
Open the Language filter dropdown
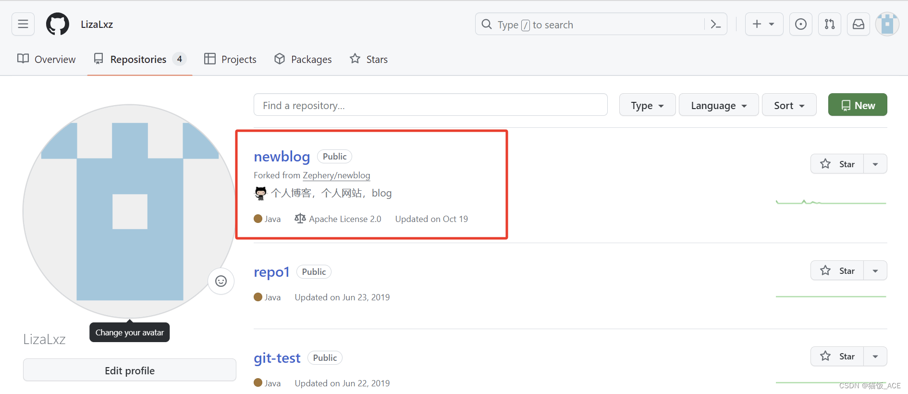[719, 105]
